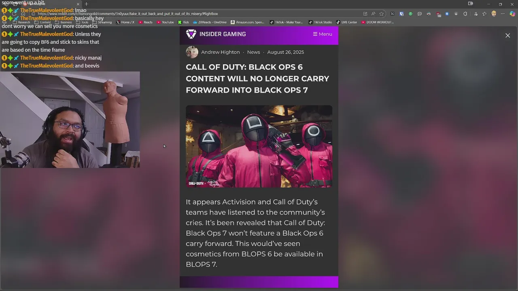Open the Tools bookmarks folder
The width and height of the screenshot is (518, 291).
[82, 22]
